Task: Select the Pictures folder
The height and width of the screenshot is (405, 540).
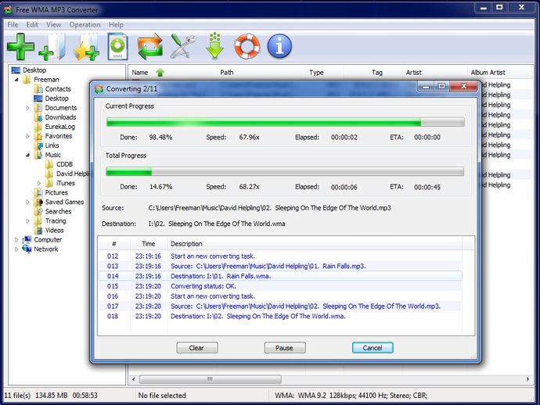Action: coord(56,192)
